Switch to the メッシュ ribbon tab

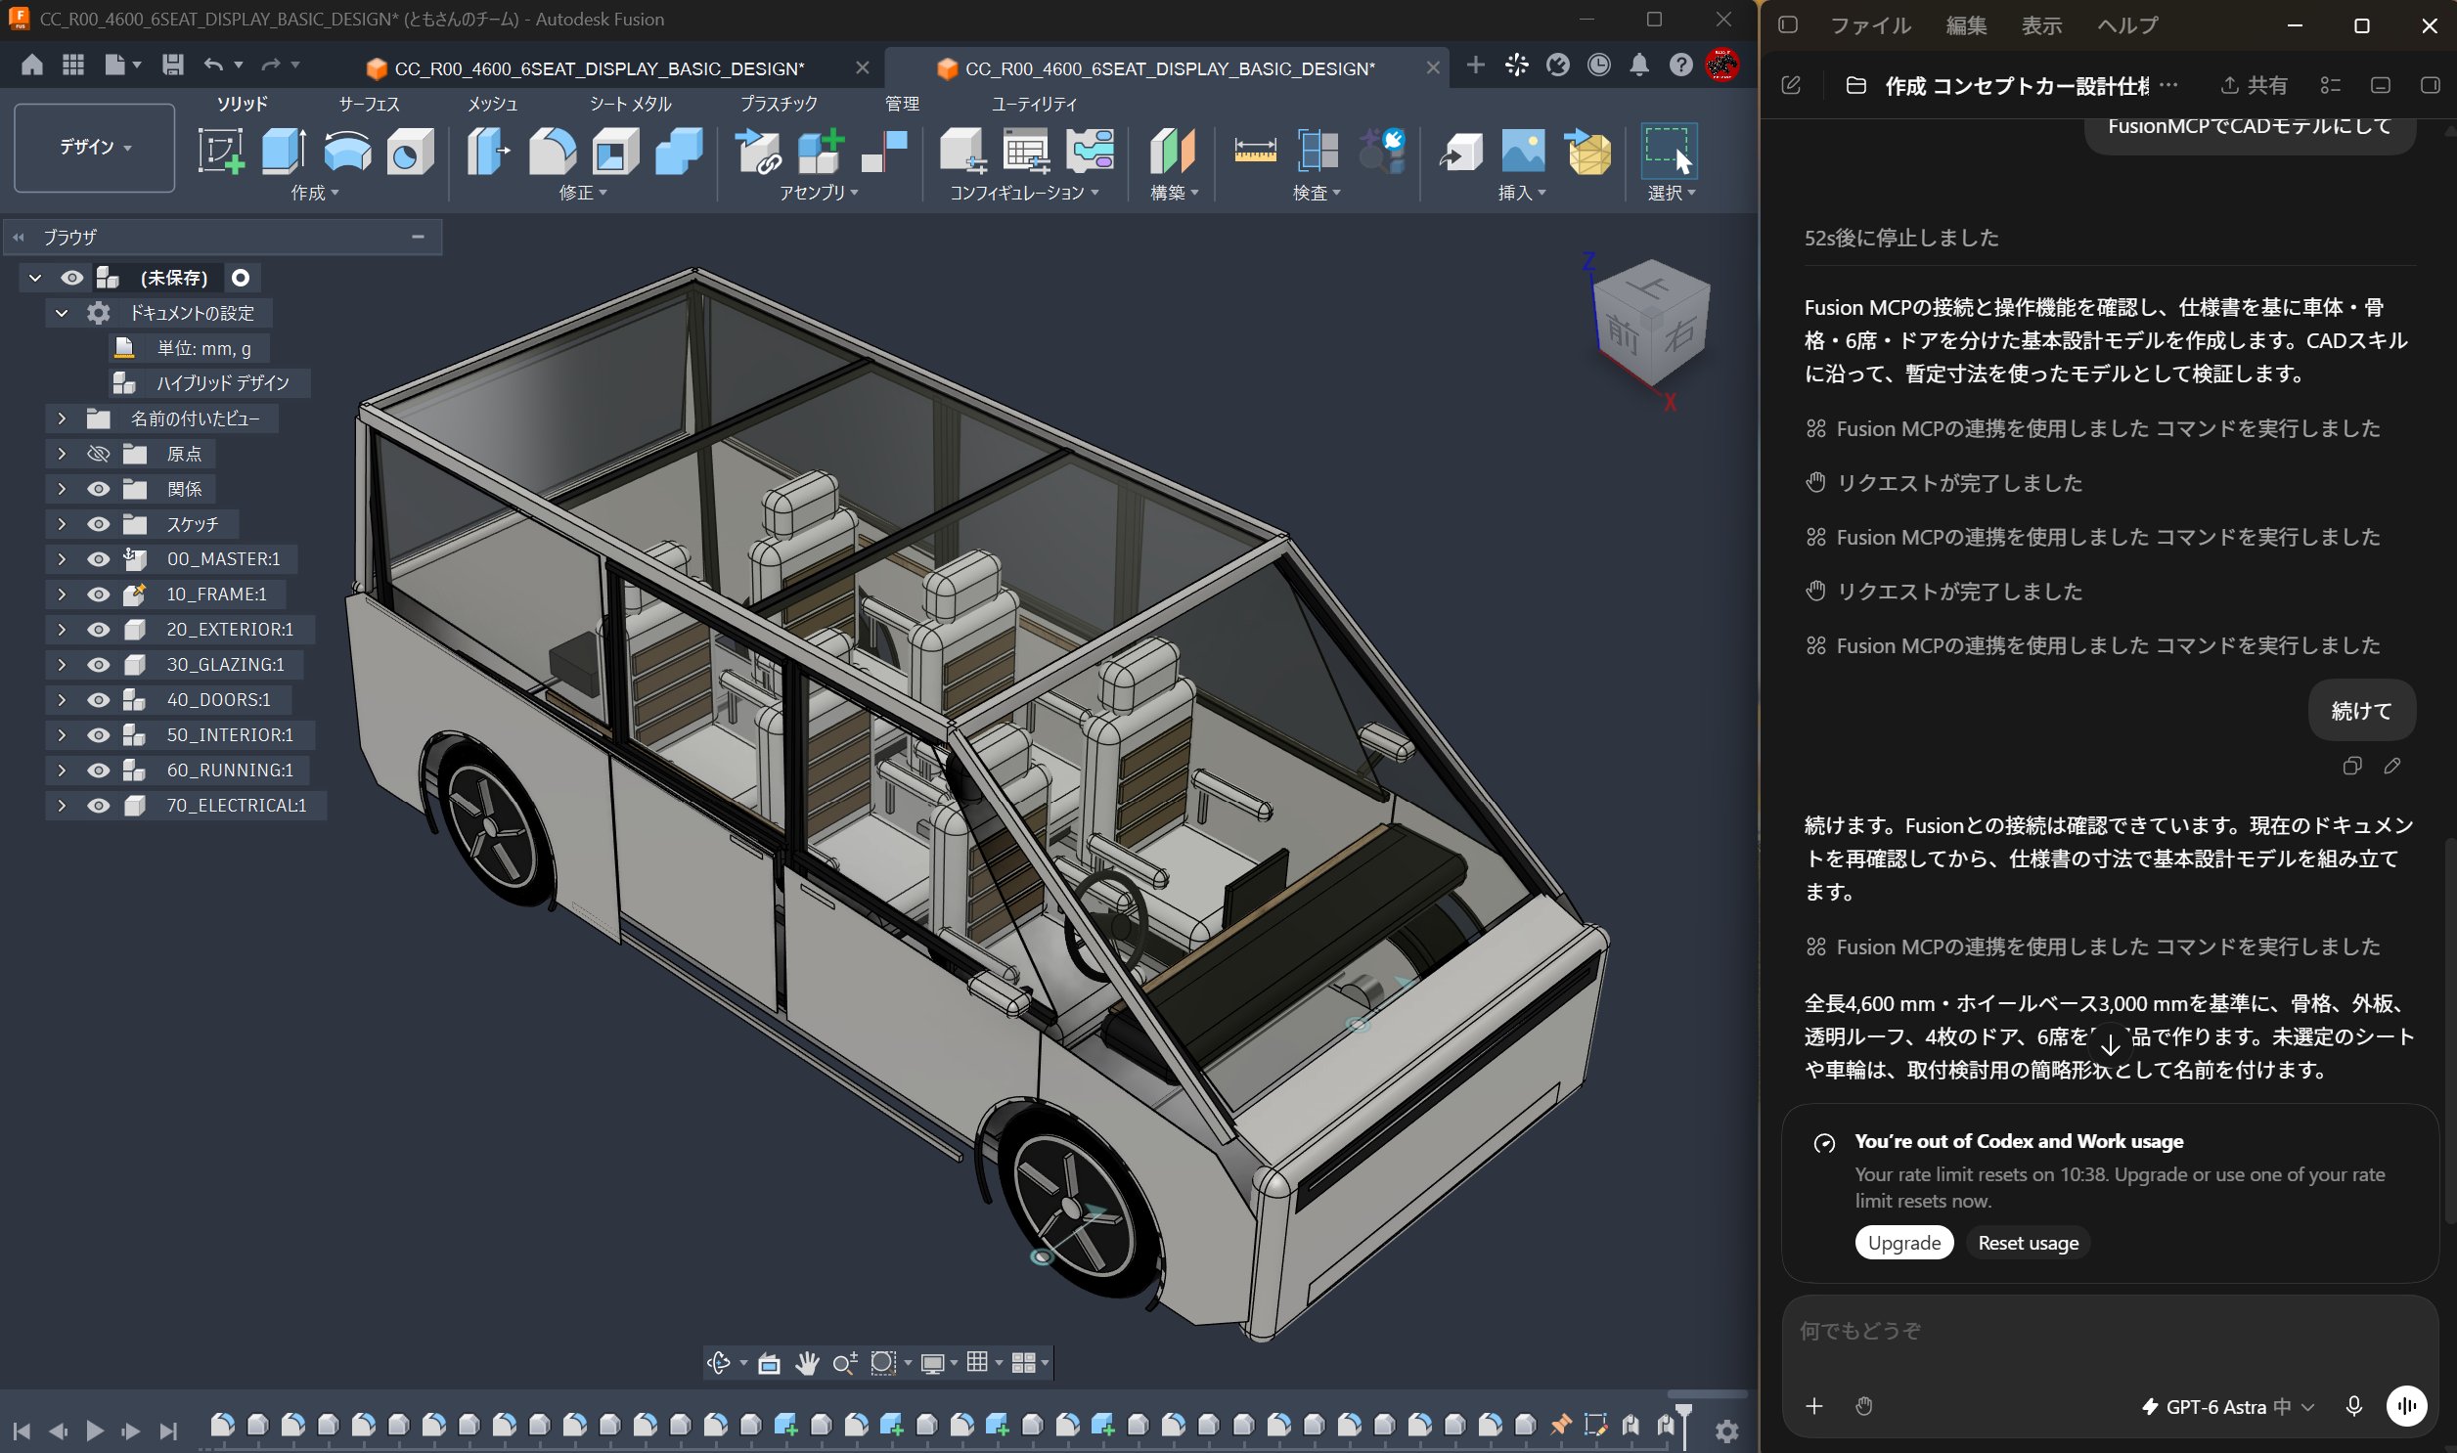pos(492,104)
